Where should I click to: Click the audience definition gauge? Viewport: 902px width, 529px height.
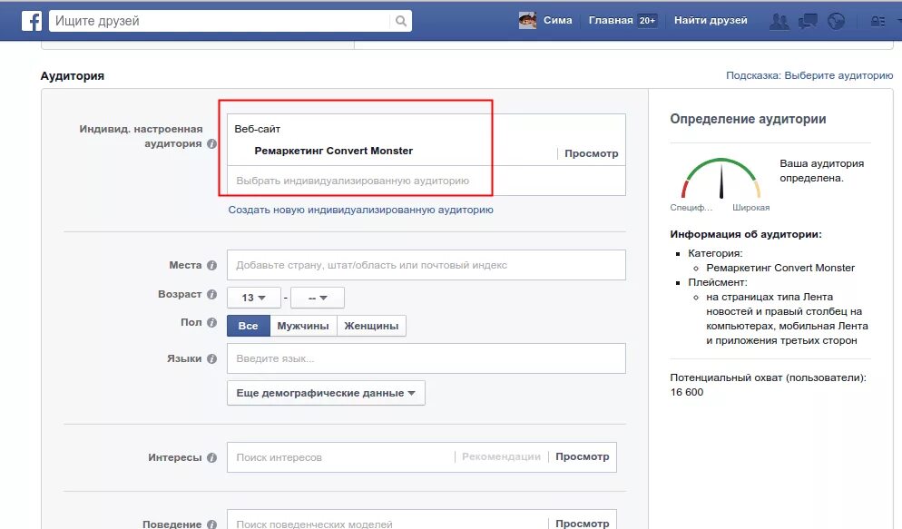pos(721,178)
